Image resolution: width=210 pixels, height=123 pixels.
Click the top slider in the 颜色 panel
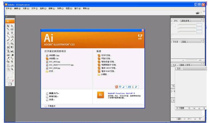point(187,25)
